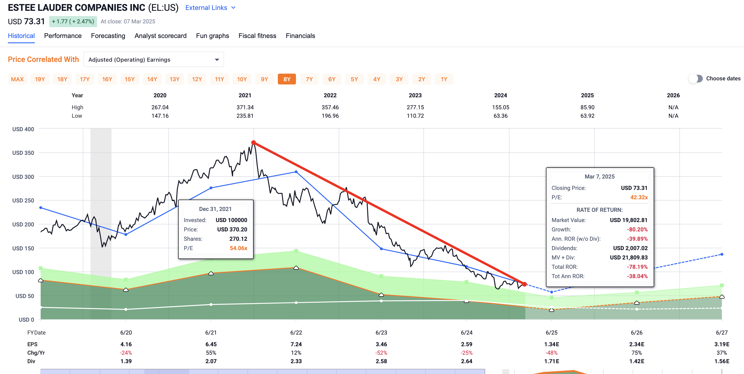Choose the 10Y time range
This screenshot has width=744, height=374.
[242, 79]
